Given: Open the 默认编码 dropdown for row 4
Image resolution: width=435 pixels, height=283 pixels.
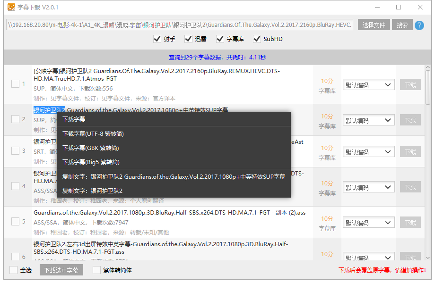Looking at the screenshot, I should 369,187.
